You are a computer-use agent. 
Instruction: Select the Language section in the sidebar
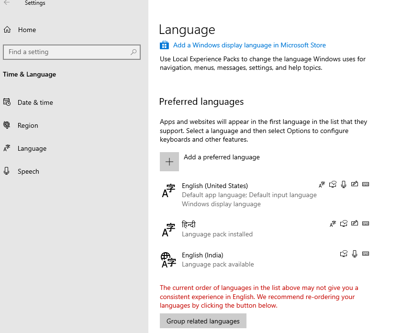click(31, 148)
